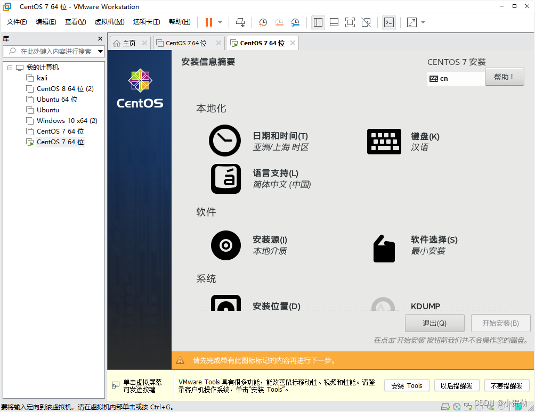
Task: Click the 以后提醒我 button
Action: tap(457, 386)
